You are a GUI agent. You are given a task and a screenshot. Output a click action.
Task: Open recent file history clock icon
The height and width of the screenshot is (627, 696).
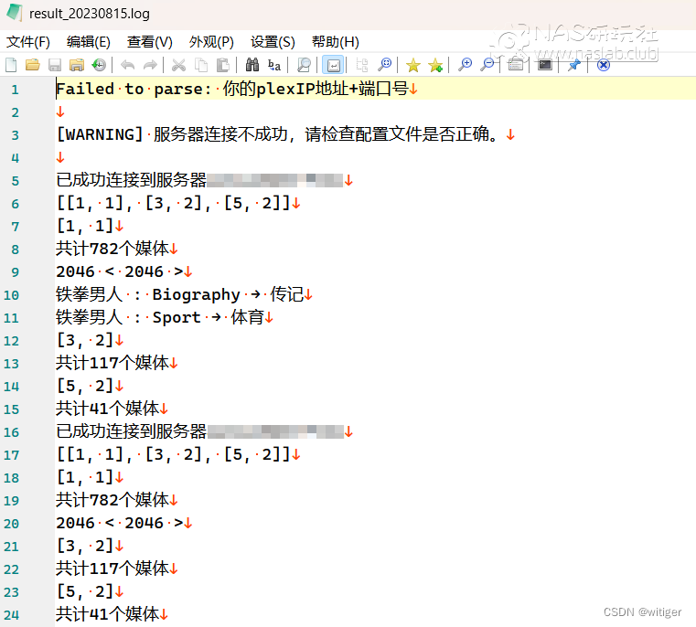[99, 65]
